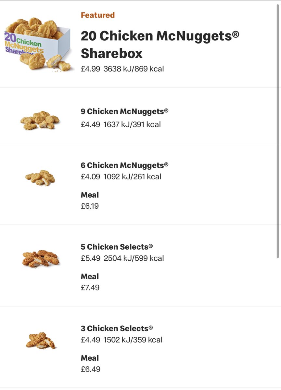Tap the 6 Chicken McNuggets heading
This screenshot has height=390, width=281.
[124, 165]
